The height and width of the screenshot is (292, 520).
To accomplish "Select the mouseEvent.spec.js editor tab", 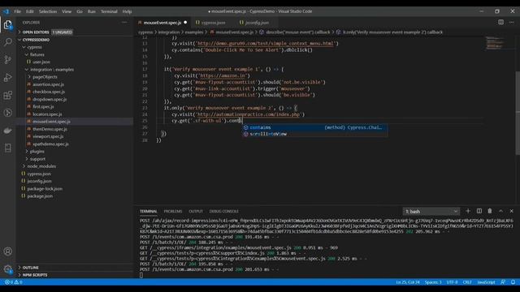I will point(162,23).
